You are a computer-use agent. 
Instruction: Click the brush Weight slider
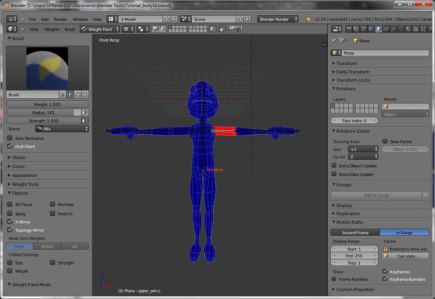(48, 104)
